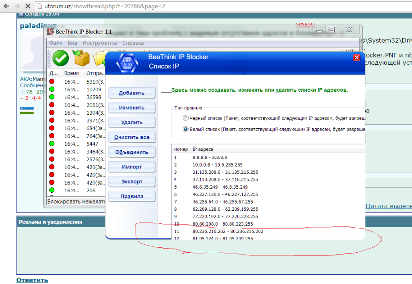
Task: Click the red status dot in first log row
Action: (51, 82)
